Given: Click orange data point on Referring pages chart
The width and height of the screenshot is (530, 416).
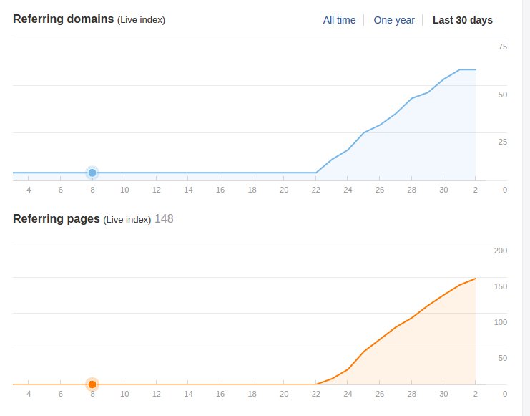Looking at the screenshot, I should pos(92,384).
